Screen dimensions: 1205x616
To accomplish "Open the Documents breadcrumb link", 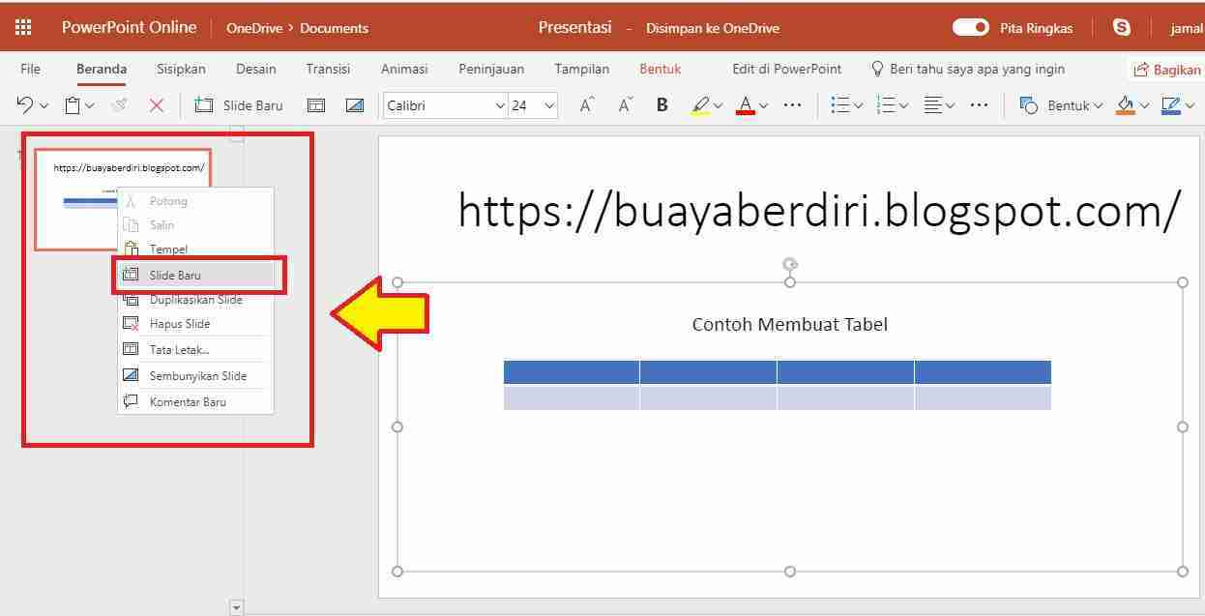I will coord(334,28).
